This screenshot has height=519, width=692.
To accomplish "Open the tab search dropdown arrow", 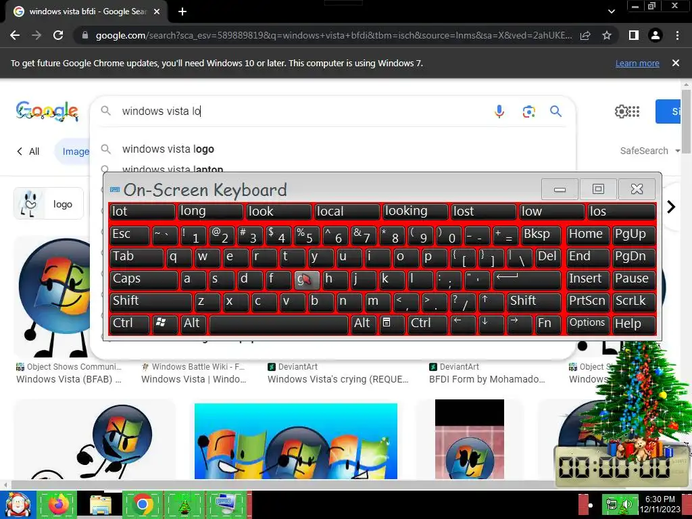I will [611, 12].
